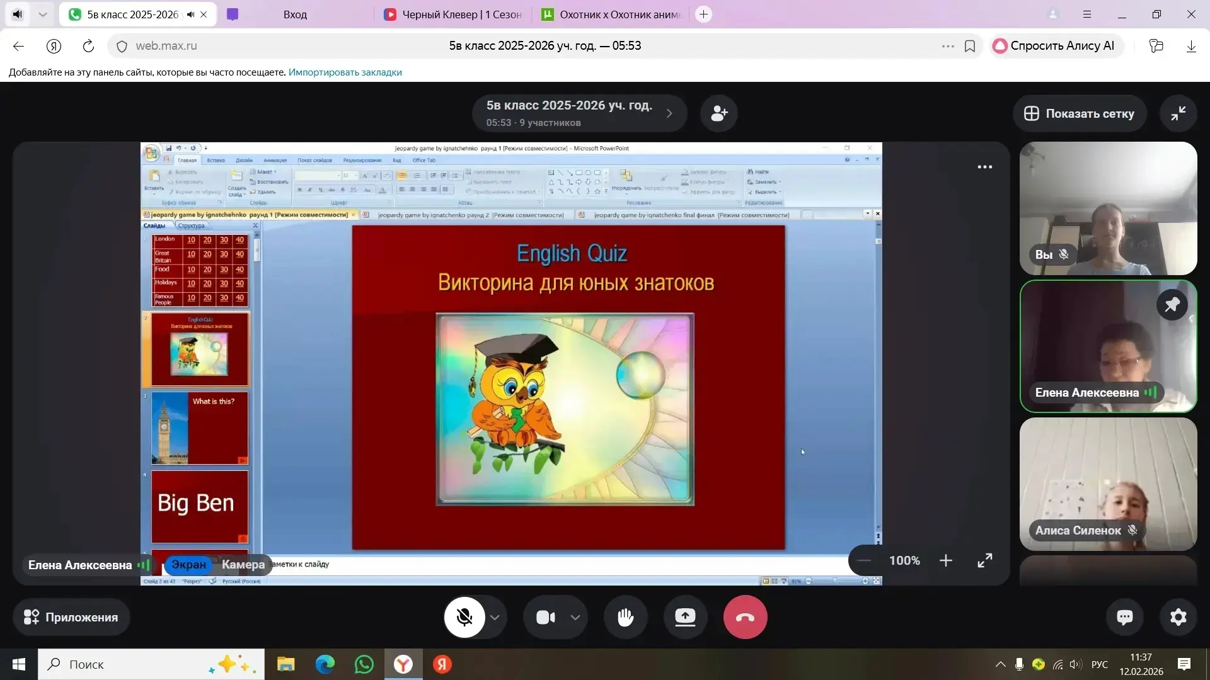Click the Импортировать закладки link
The image size is (1210, 680).
(345, 72)
